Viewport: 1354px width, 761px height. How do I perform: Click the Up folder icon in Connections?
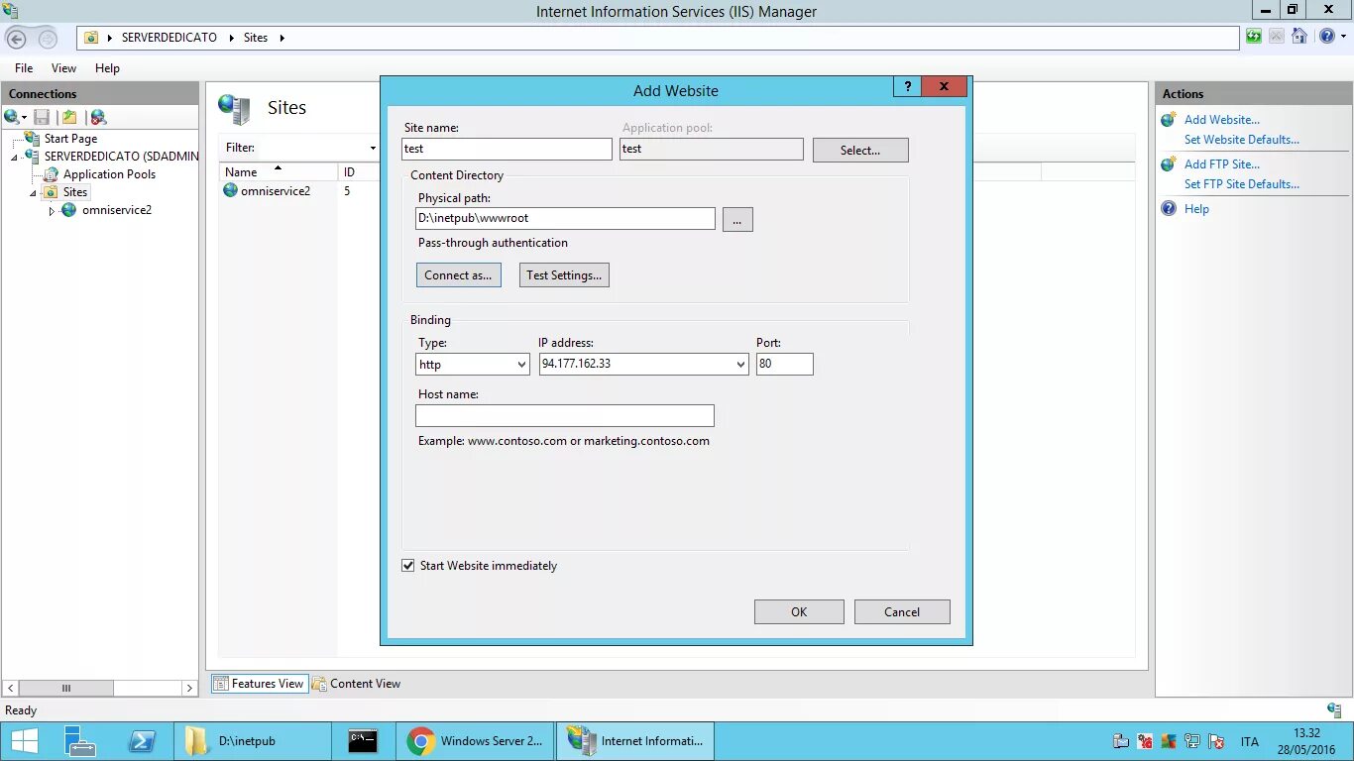tap(69, 117)
